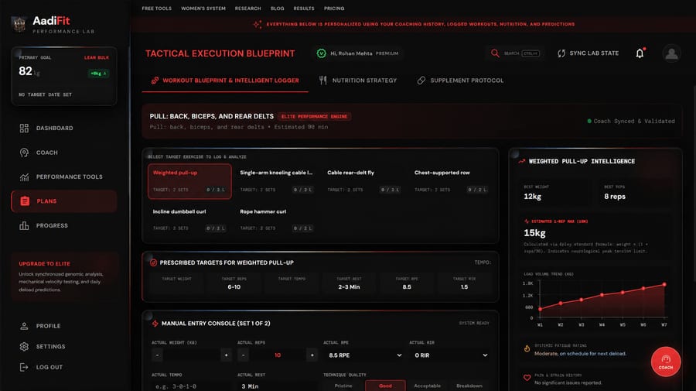Decrease the actual weight value

(157, 355)
